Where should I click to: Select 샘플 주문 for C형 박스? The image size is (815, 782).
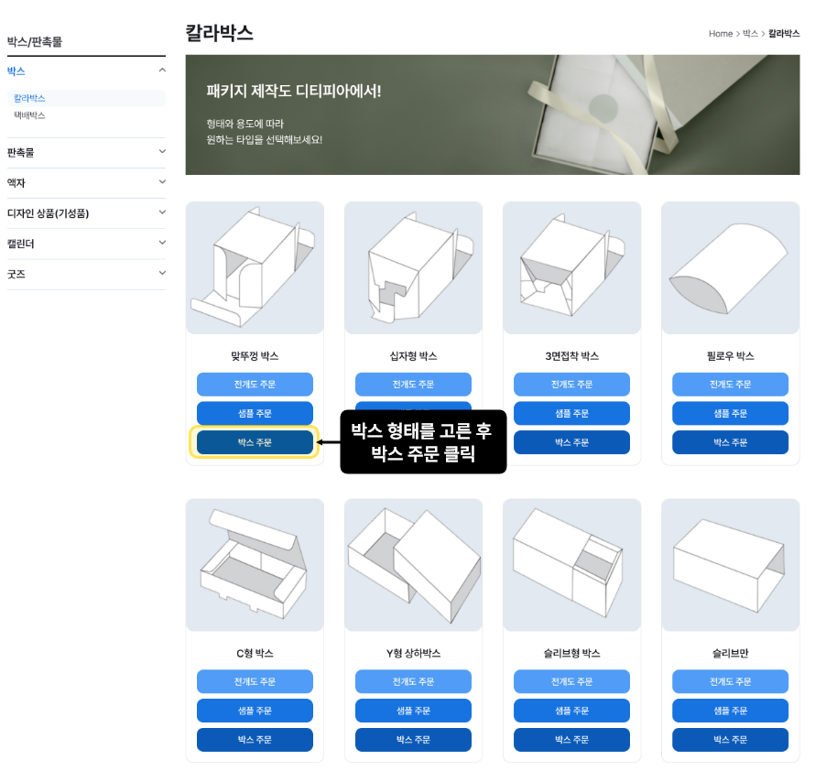tap(255, 711)
